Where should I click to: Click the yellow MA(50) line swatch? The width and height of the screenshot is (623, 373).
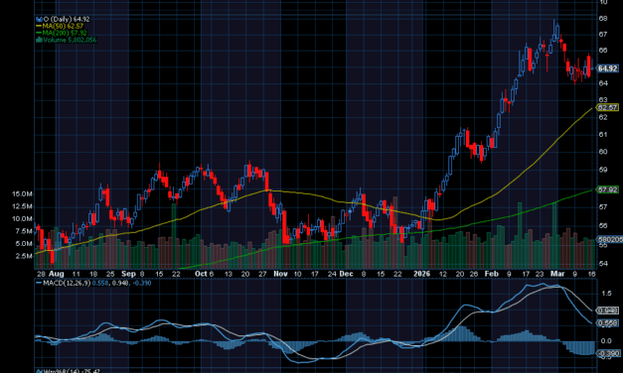pyautogui.click(x=39, y=26)
